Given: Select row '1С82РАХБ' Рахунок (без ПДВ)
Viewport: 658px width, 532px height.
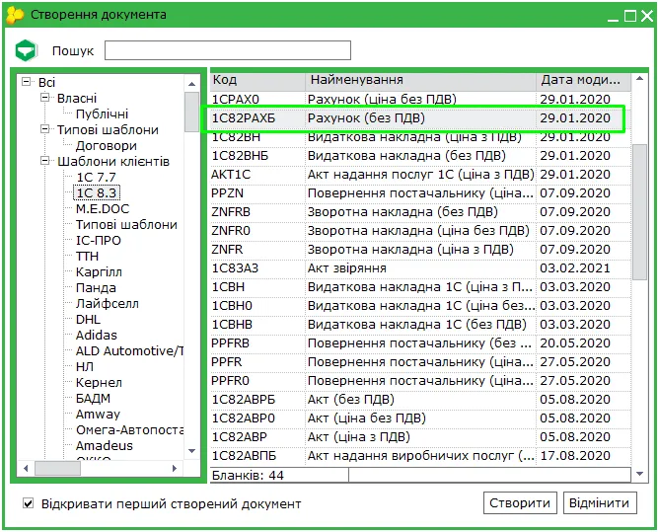Looking at the screenshot, I should 420,118.
